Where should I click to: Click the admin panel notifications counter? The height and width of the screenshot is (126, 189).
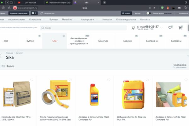34,13
